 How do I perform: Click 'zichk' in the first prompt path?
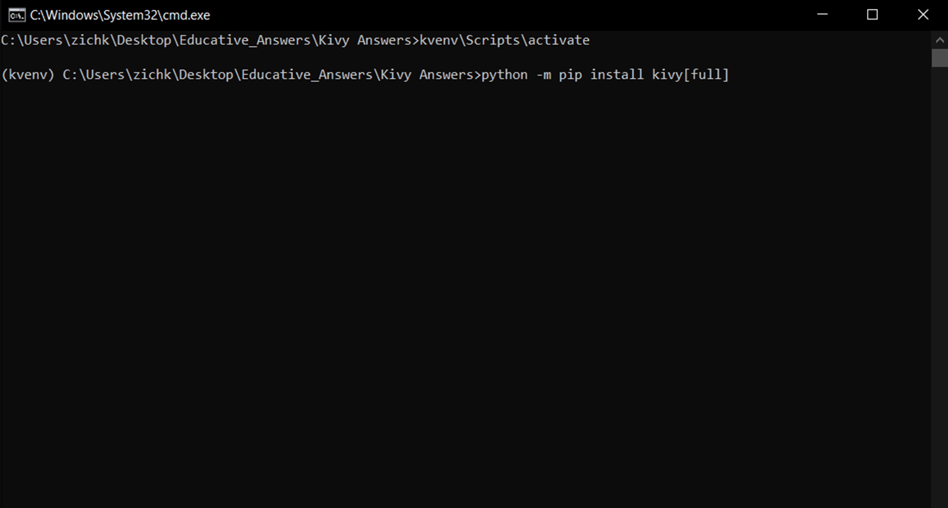[x=90, y=40]
